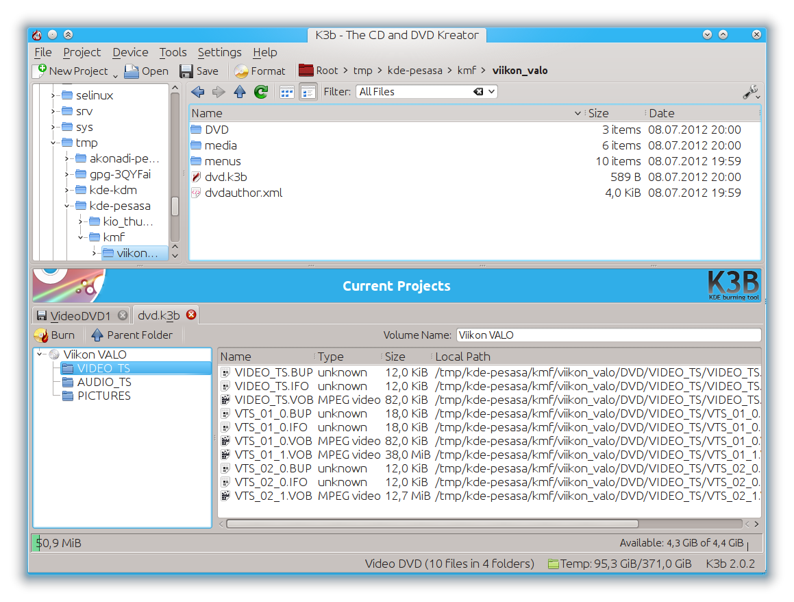Go up to the parent directory
794x602 pixels.
240,92
